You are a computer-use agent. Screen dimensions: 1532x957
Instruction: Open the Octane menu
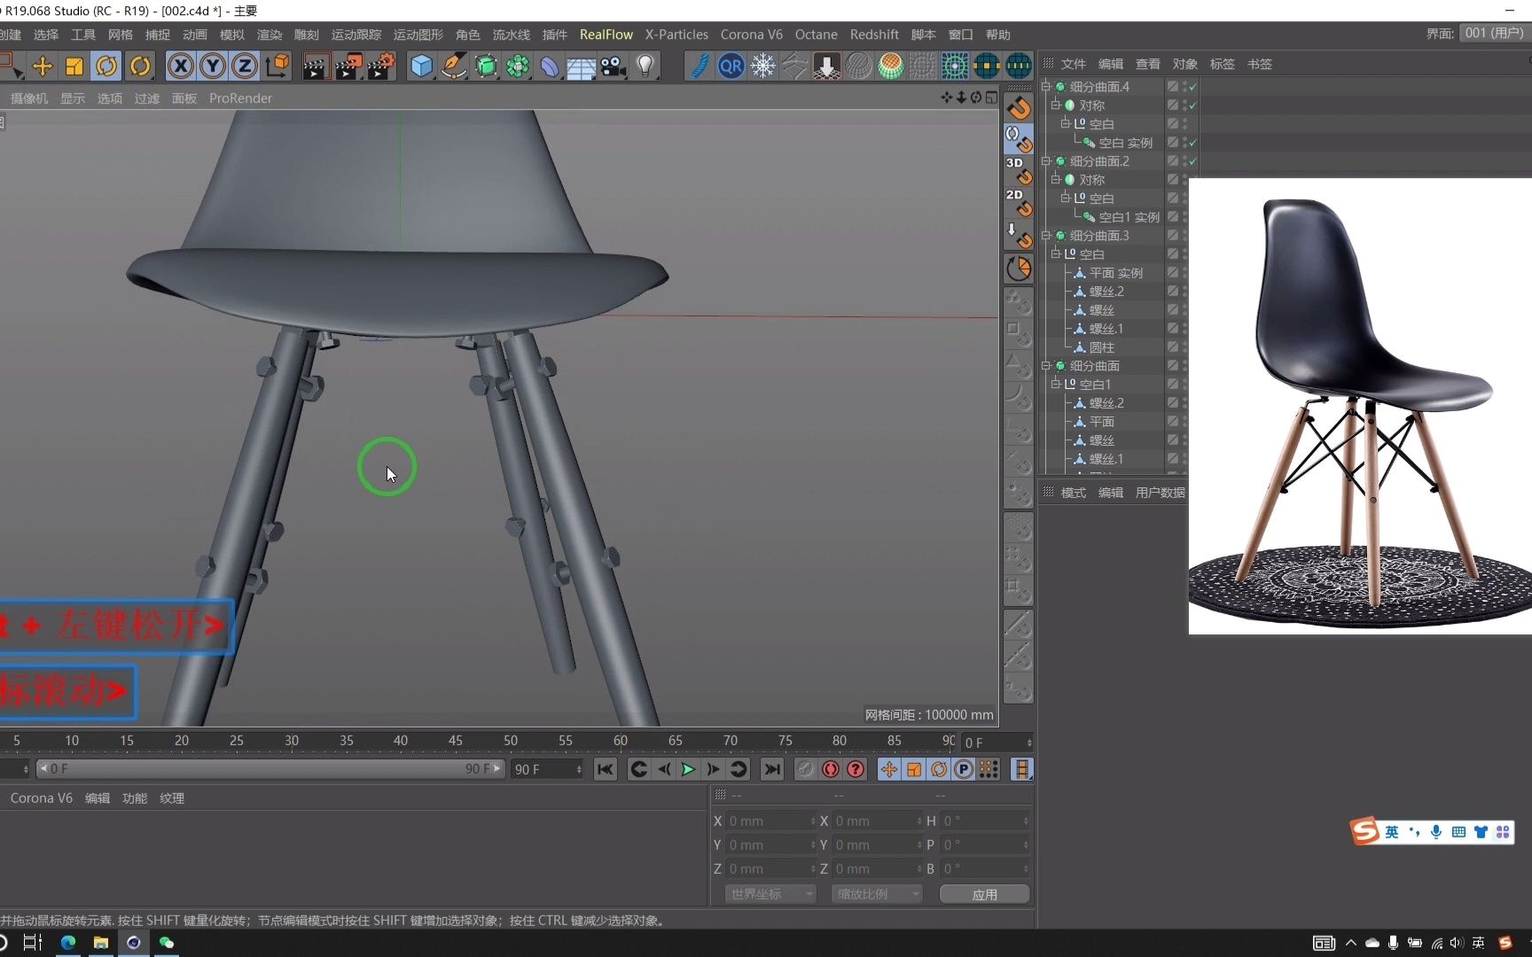pyautogui.click(x=816, y=35)
